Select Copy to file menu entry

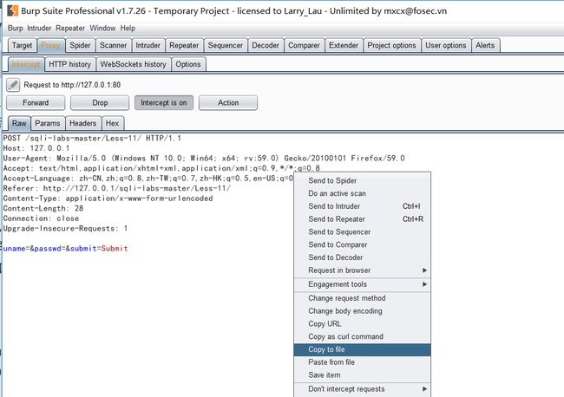[x=362, y=349]
